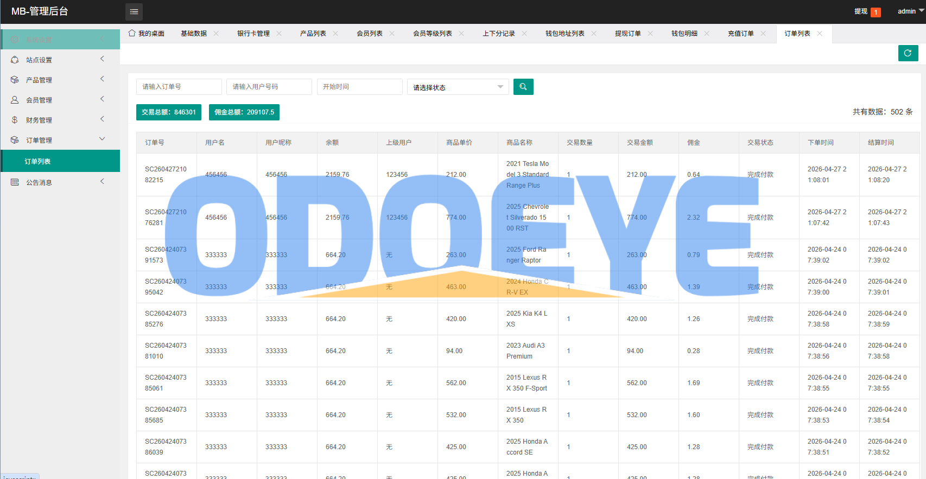The height and width of the screenshot is (479, 926).
Task: Expand the 公告消息 menu chevron
Action: 102,182
